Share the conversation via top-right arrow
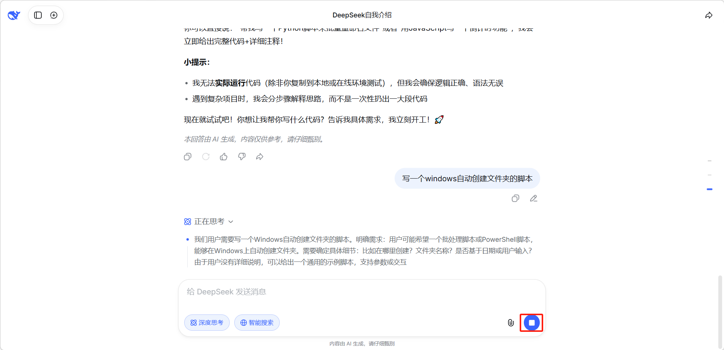The image size is (724, 350). tap(708, 15)
